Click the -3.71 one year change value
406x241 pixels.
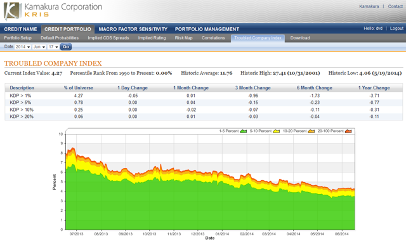[374, 96]
